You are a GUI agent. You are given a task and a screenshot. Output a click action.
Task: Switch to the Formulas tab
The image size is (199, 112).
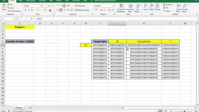click(42, 1)
